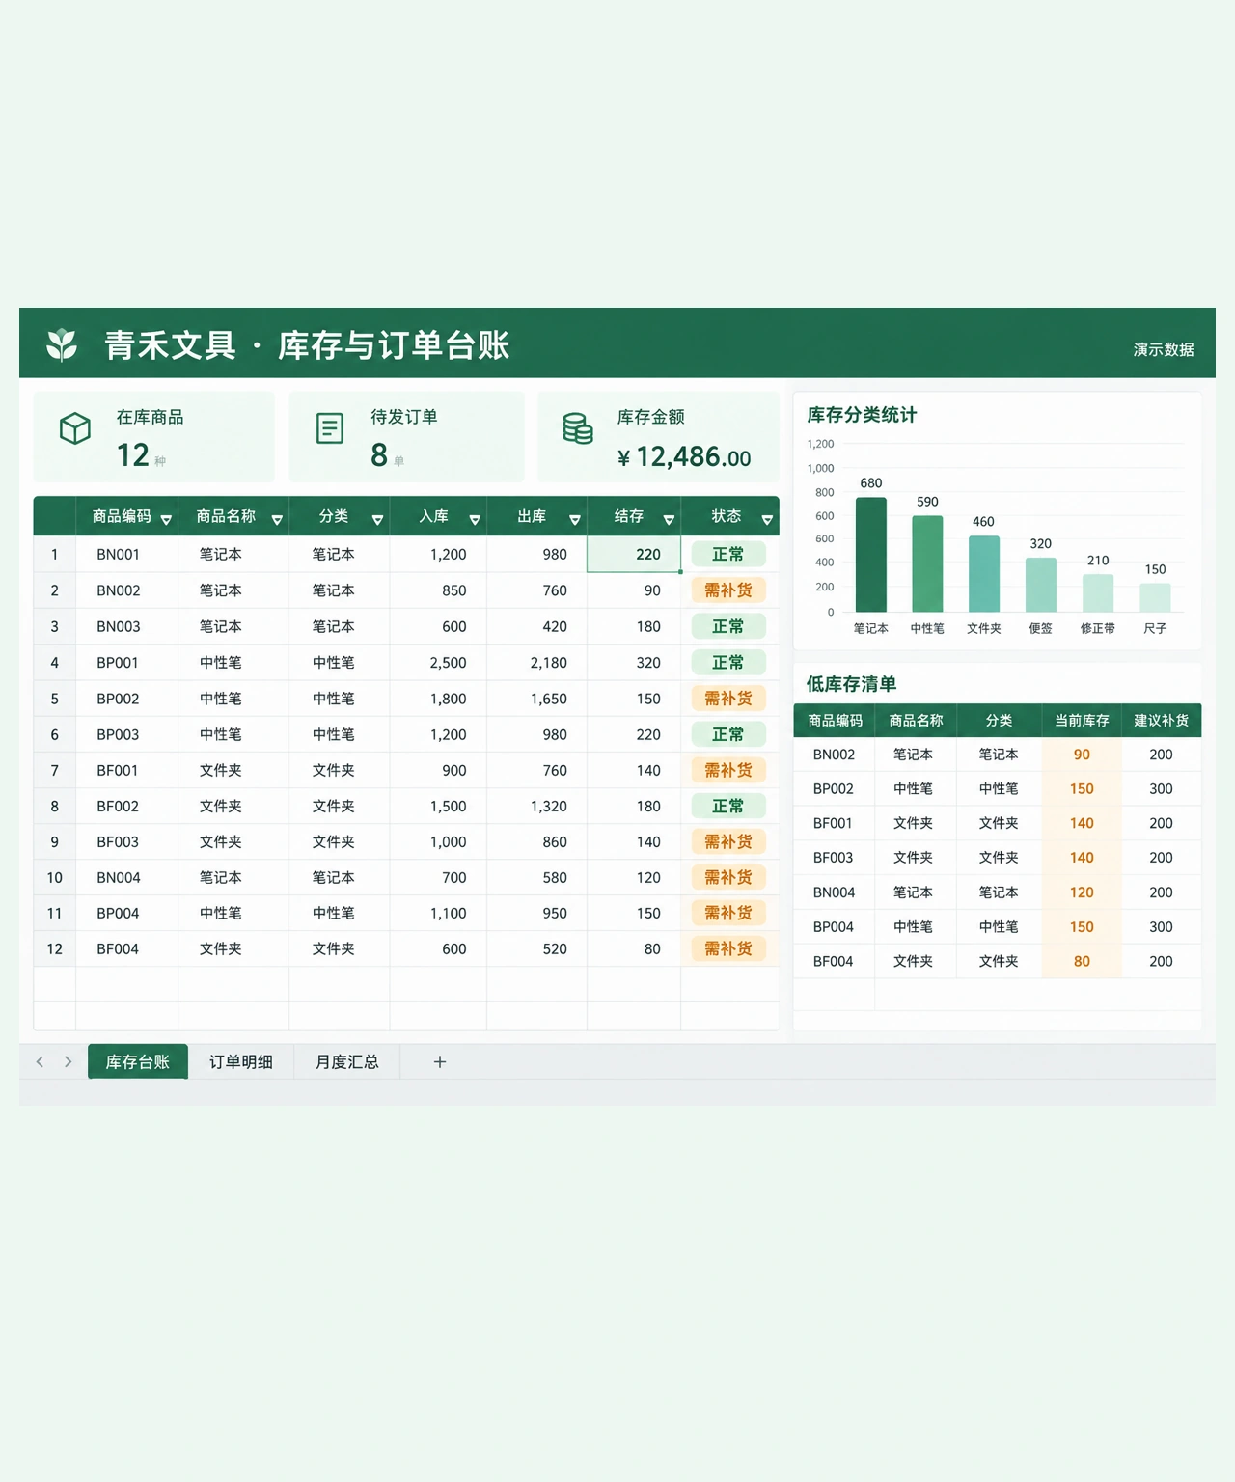
Task: Click the 演示数据 label in header
Action: click(1164, 349)
